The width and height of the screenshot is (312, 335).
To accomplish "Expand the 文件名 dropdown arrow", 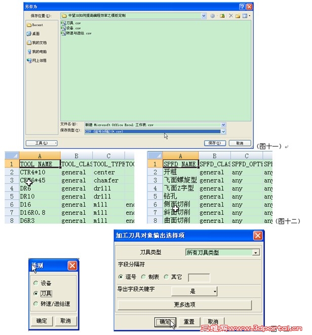I will coord(223,125).
